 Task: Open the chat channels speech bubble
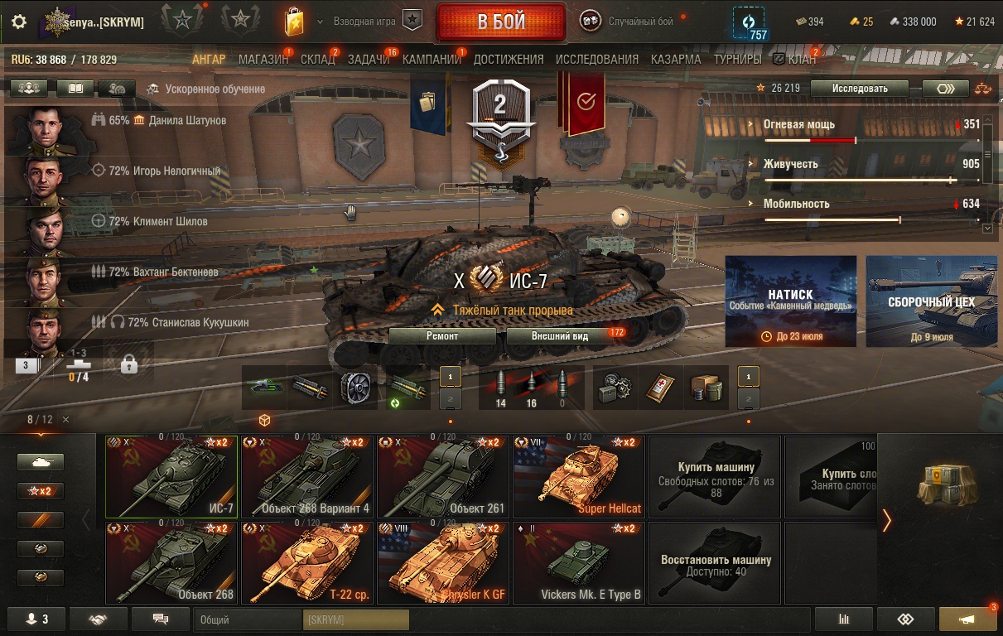point(161,619)
